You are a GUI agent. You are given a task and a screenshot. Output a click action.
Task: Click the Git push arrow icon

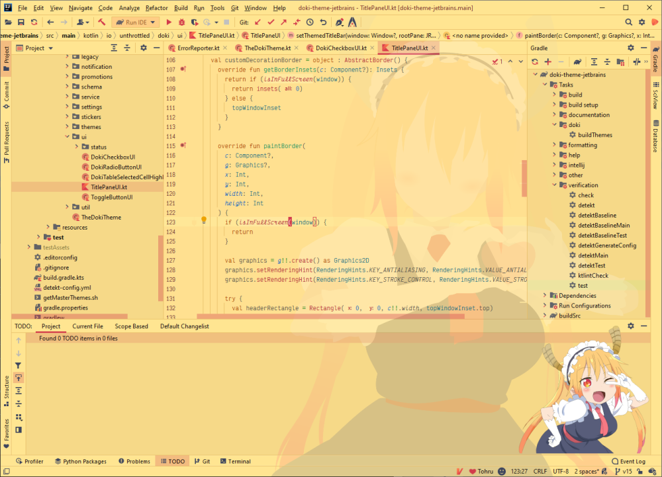pyautogui.click(x=284, y=22)
